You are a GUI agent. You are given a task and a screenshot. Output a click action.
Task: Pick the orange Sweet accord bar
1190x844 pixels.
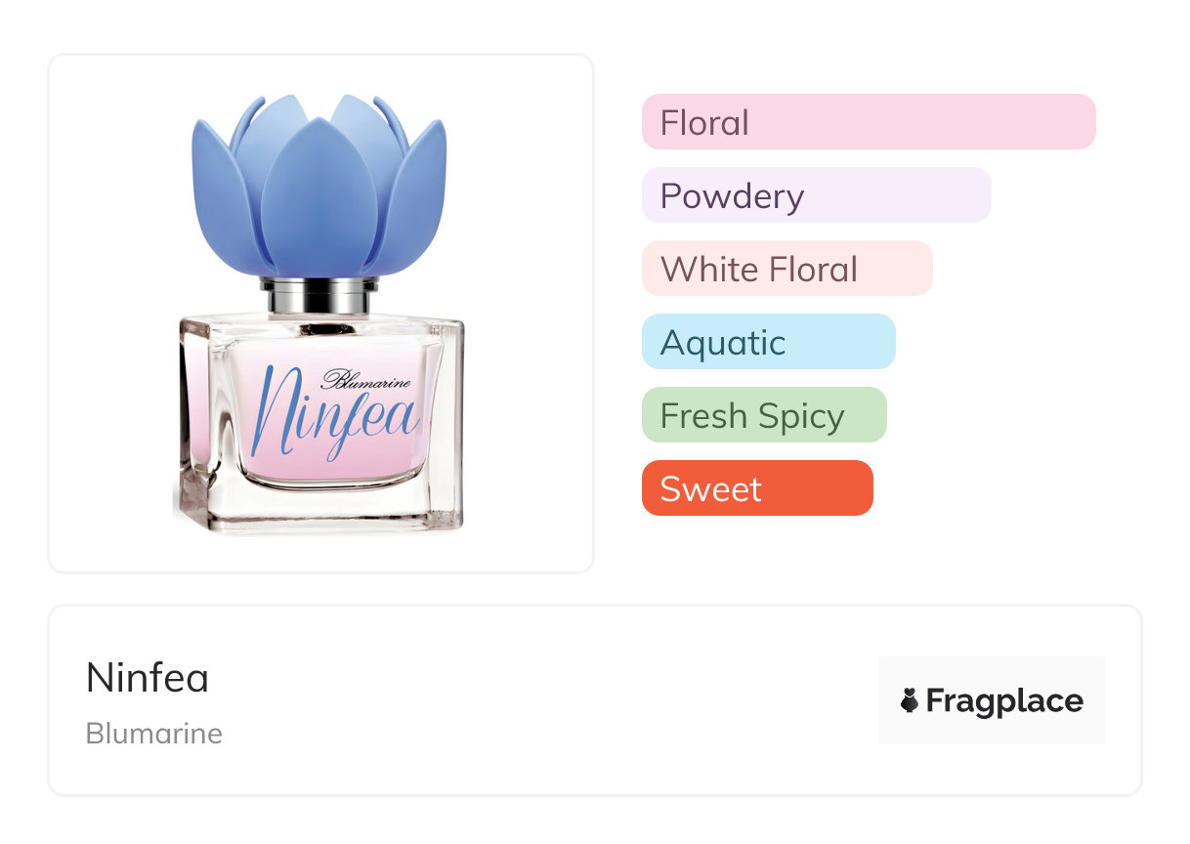tap(757, 488)
